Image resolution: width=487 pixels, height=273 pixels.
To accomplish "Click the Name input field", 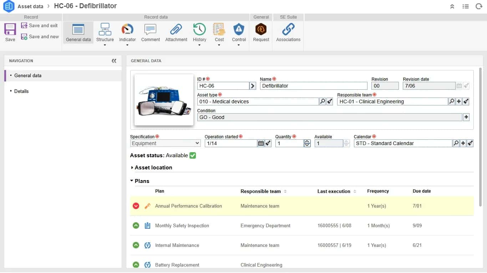I will click(314, 86).
